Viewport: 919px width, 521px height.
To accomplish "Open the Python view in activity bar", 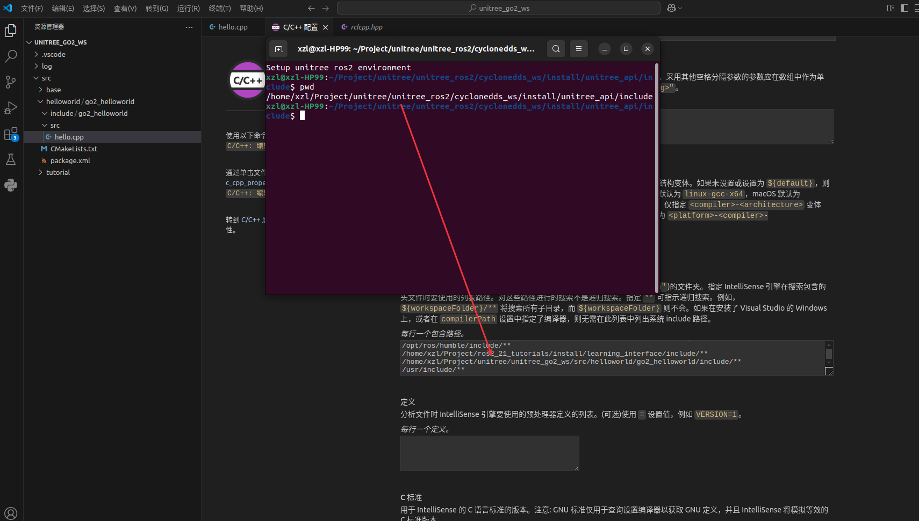I will (11, 185).
